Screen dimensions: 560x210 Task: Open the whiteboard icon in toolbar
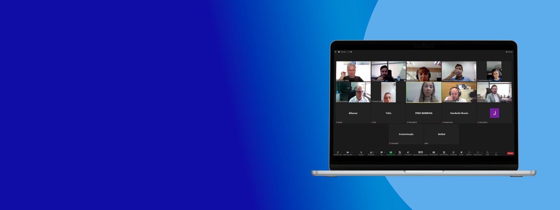click(x=478, y=153)
